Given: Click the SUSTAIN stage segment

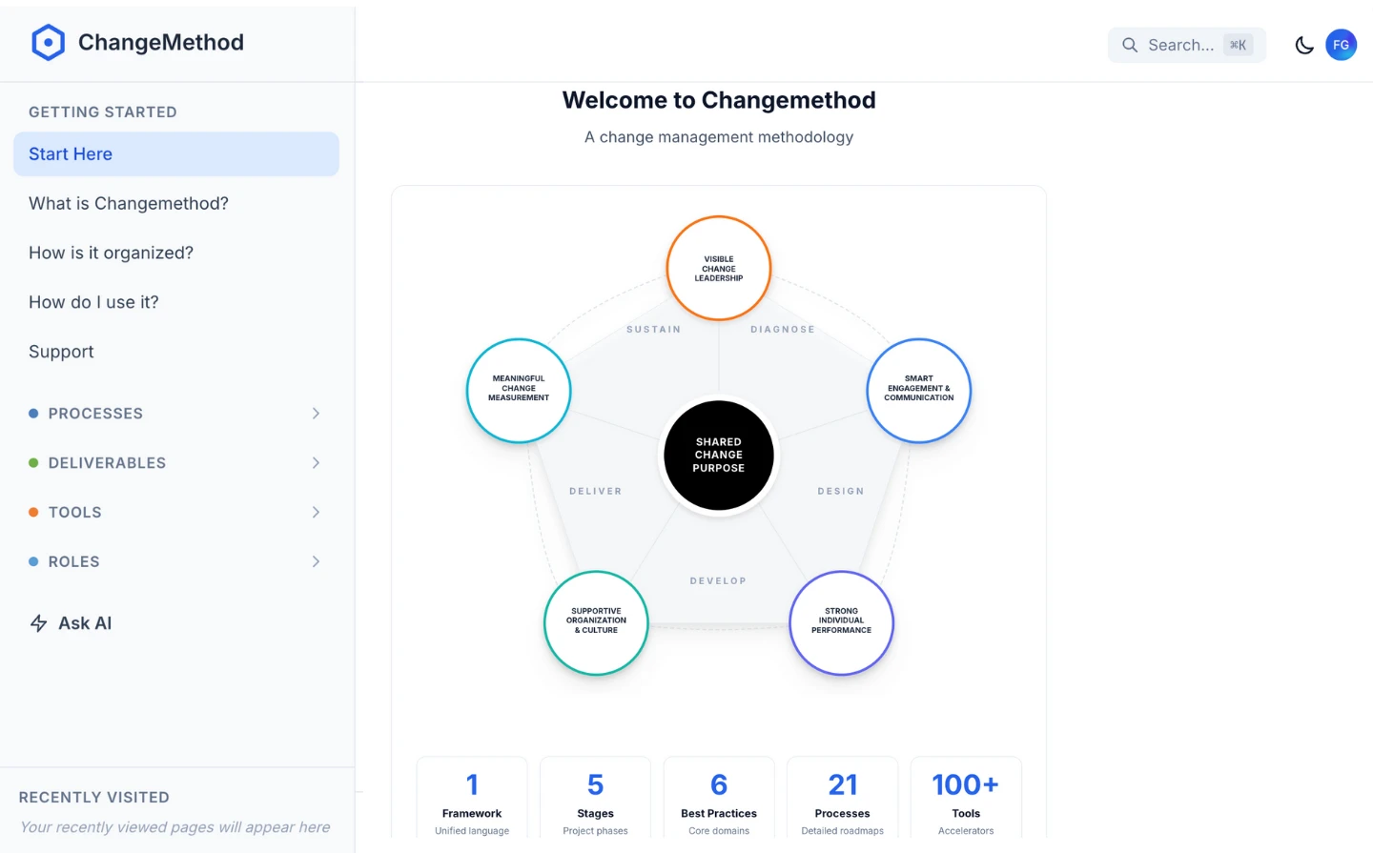Looking at the screenshot, I should pos(654,330).
